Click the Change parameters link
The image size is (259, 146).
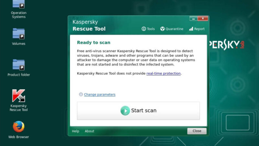coord(100,94)
